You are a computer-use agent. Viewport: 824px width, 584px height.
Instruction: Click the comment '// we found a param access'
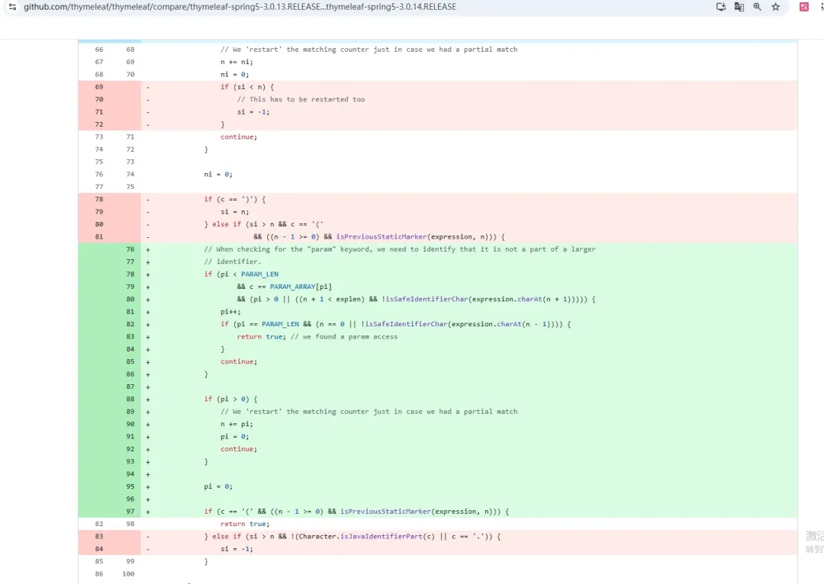[x=344, y=337]
